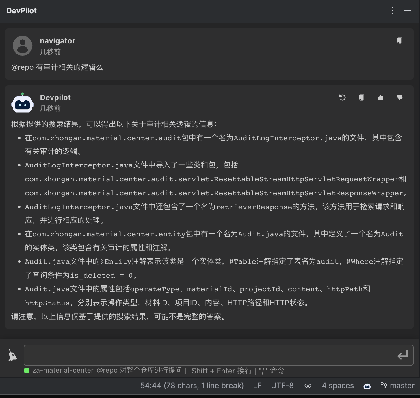Click the Devpilot robot avatar
The image size is (420, 398).
coord(23,103)
